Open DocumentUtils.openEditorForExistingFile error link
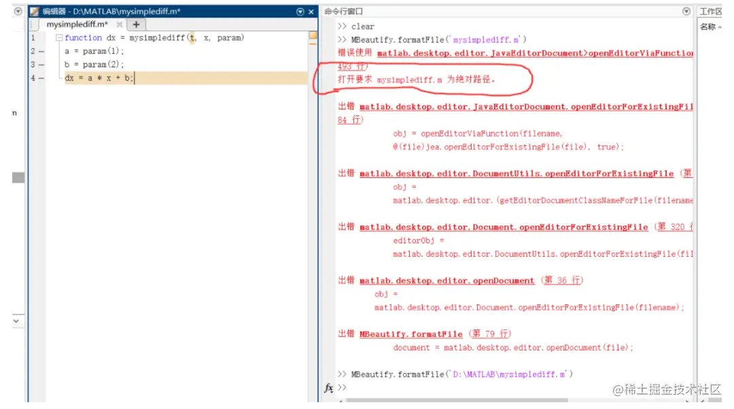734x409 pixels. pos(517,174)
